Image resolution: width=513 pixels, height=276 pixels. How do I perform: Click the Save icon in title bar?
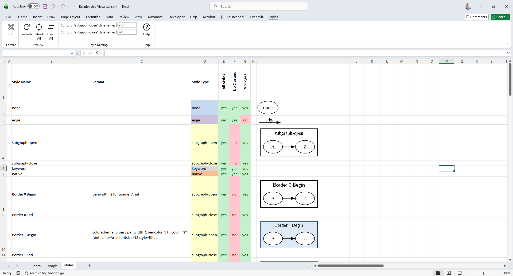[x=45, y=6]
